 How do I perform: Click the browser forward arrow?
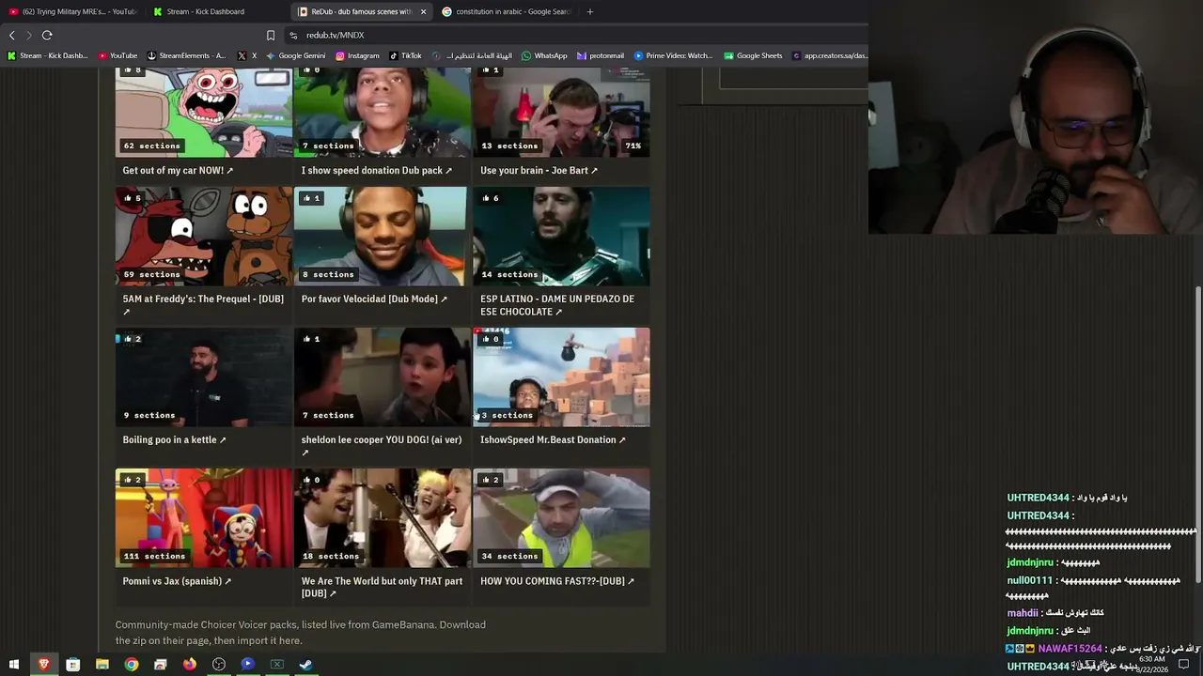(x=29, y=36)
